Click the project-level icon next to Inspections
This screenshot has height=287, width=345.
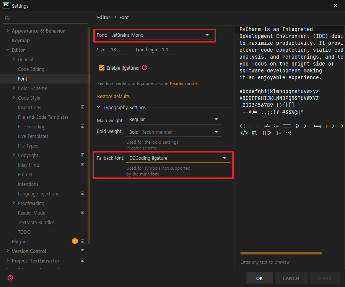point(83,107)
